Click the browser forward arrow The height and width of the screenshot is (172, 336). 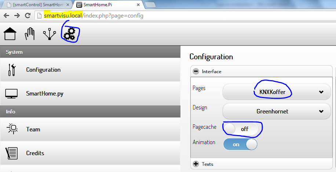click(17, 16)
